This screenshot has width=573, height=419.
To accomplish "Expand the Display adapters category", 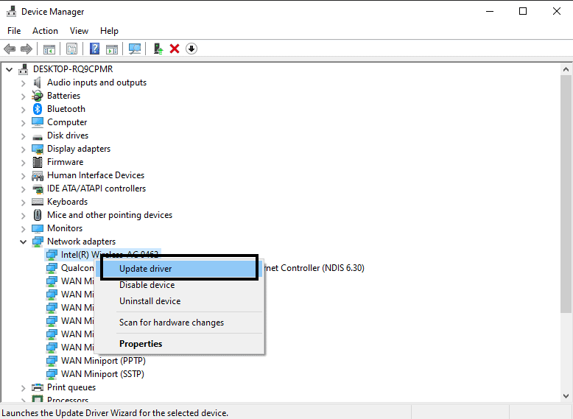I will point(24,149).
